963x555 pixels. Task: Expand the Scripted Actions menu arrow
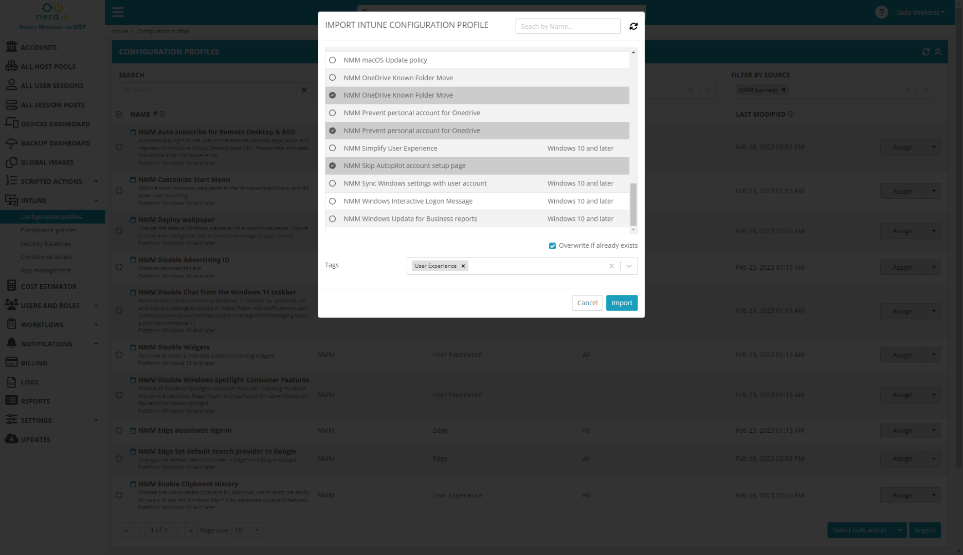(96, 181)
